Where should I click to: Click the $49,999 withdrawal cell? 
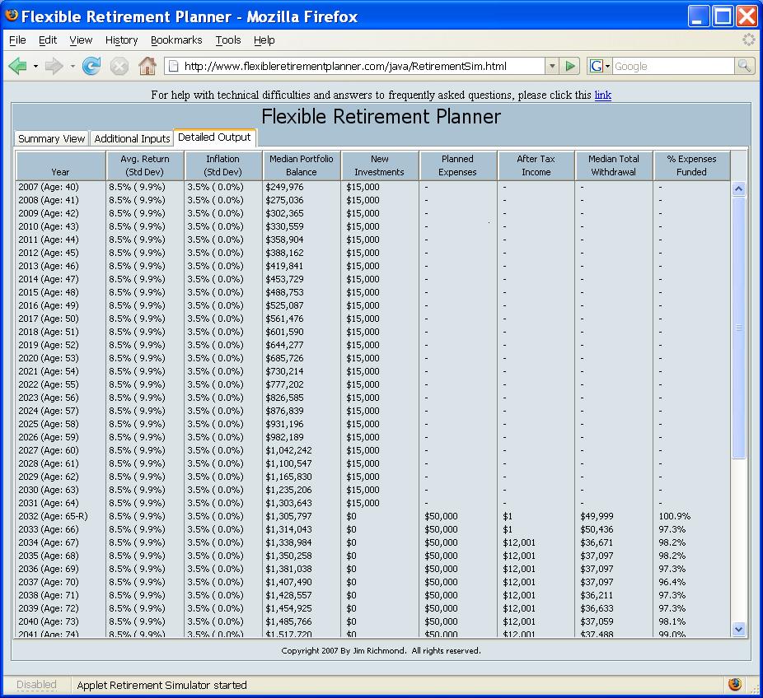[597, 516]
